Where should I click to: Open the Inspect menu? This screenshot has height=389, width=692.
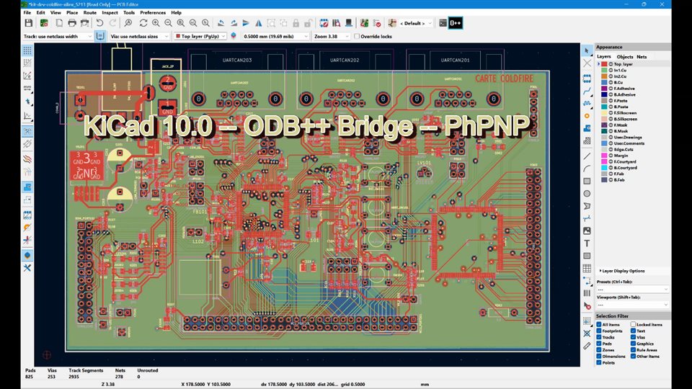110,12
